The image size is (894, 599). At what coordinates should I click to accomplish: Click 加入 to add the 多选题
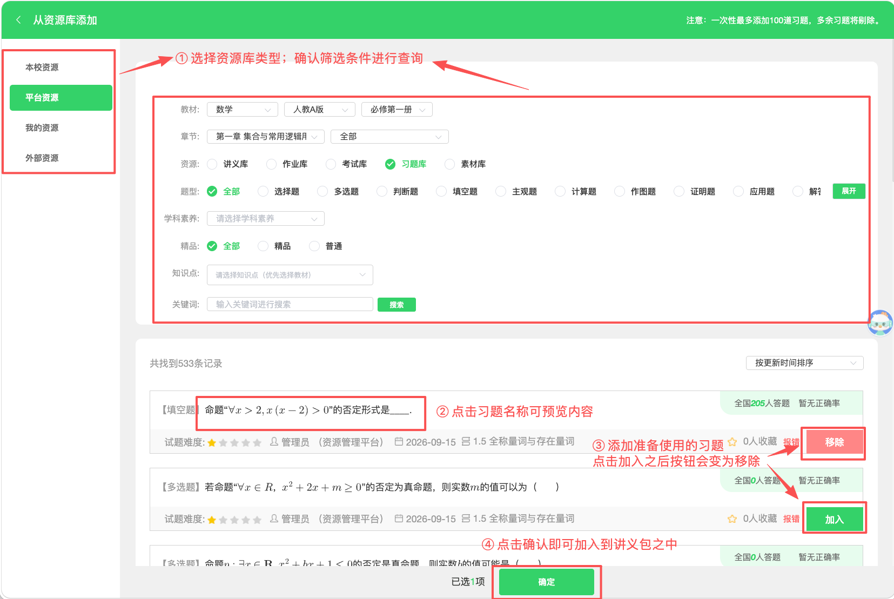[834, 519]
